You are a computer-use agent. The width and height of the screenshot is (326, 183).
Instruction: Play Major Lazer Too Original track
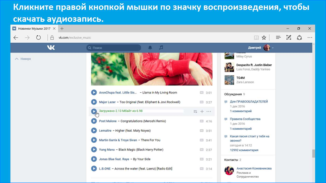click(94, 102)
